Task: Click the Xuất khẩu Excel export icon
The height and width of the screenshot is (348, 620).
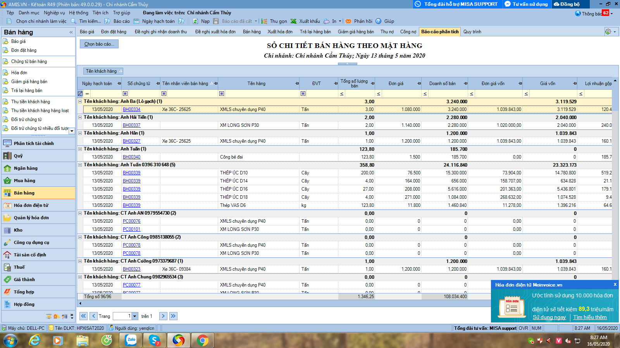Action: click(x=294, y=21)
